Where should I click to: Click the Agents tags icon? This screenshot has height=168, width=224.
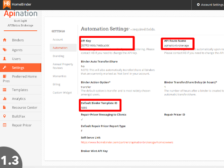[5, 50]
